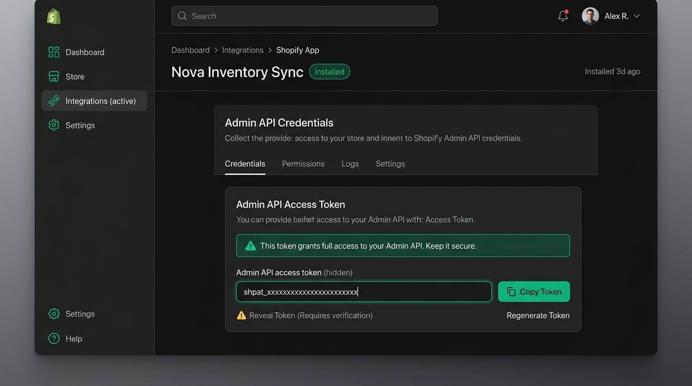Image resolution: width=692 pixels, height=386 pixels.
Task: Click Alex R. profile avatar
Action: tap(590, 16)
